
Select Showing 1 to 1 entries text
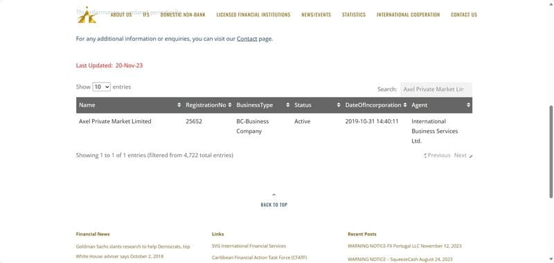coord(154,155)
